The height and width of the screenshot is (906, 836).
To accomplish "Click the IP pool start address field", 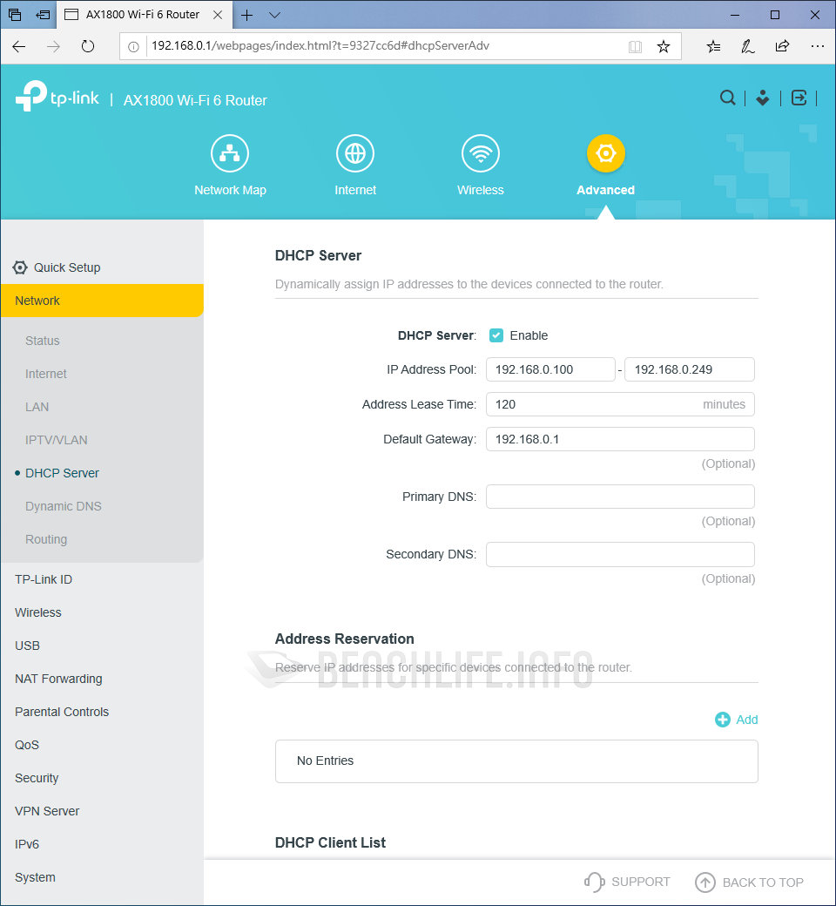I will tap(550, 369).
